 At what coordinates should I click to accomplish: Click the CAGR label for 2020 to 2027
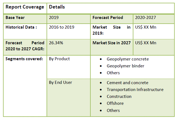[x=25, y=46]
